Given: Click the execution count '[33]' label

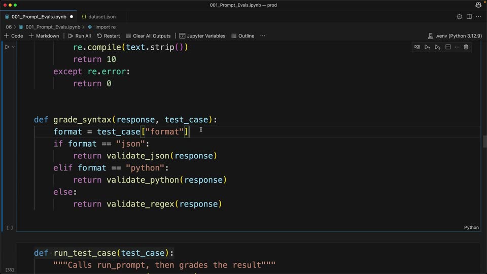Looking at the screenshot, I should [x=10, y=269].
